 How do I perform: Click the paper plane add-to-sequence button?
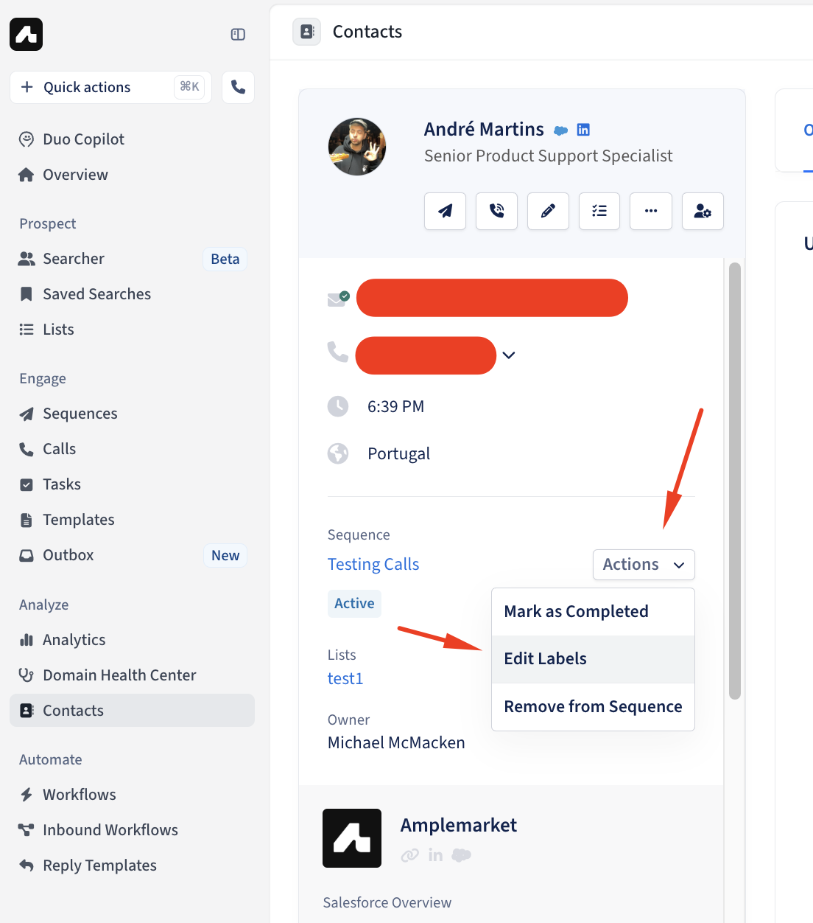click(446, 212)
